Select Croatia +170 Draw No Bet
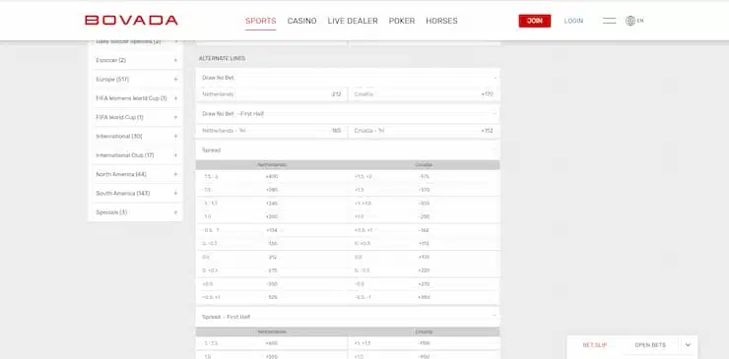Screen dimensions: 729x359 click(x=425, y=94)
